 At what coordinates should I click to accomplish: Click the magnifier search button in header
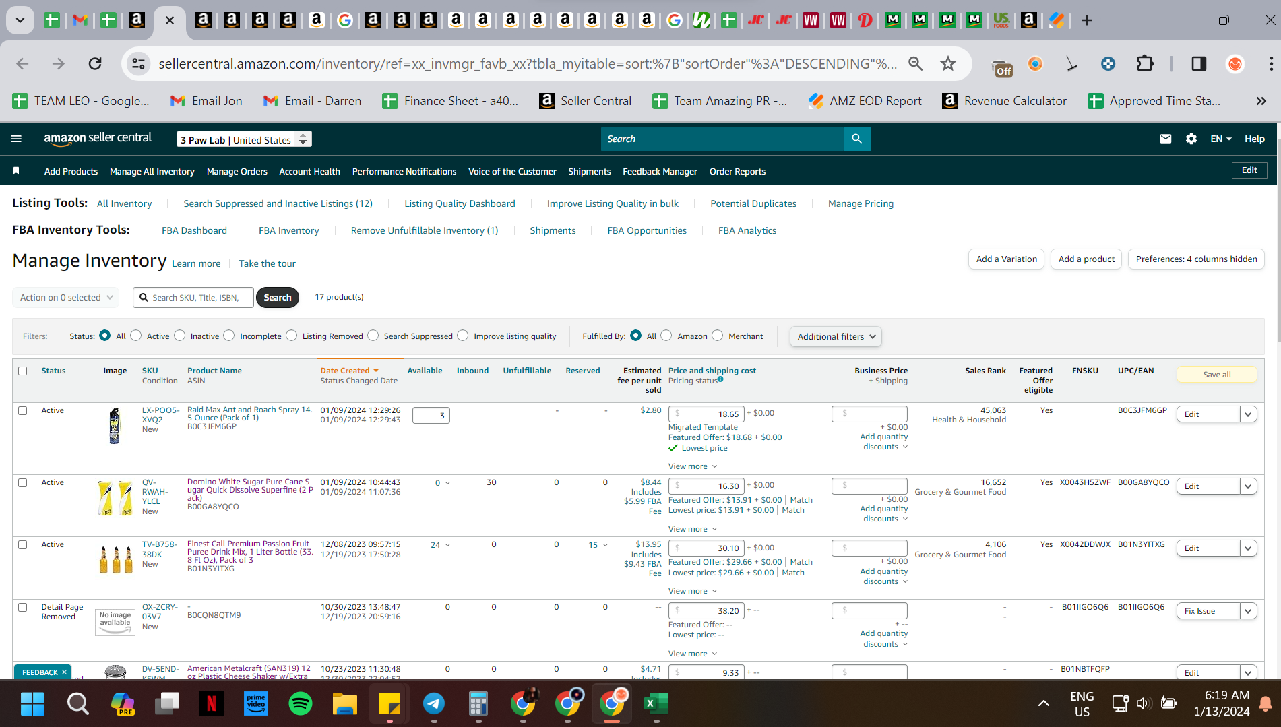point(856,139)
